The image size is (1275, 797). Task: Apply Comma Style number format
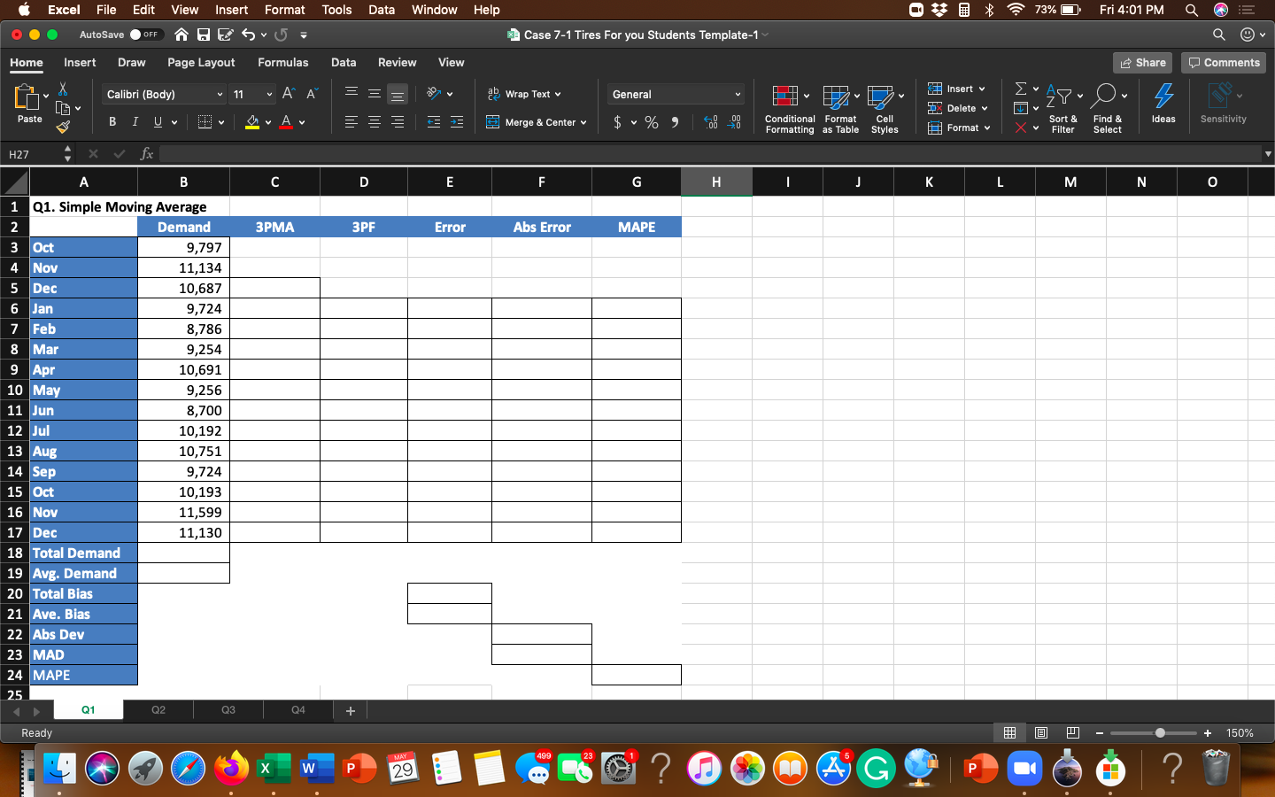[675, 122]
